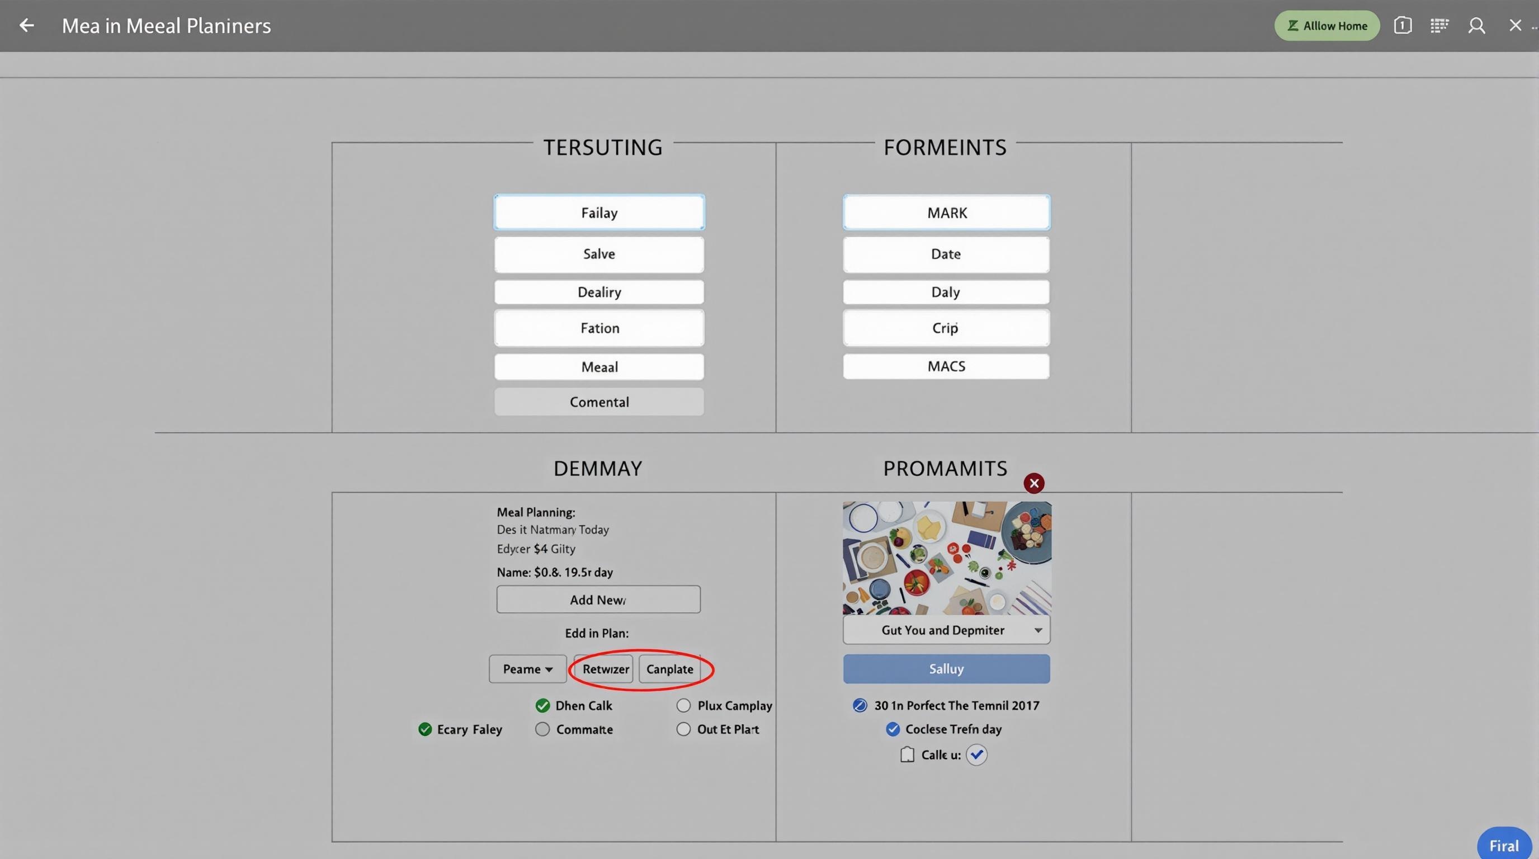Image resolution: width=1539 pixels, height=859 pixels.
Task: Uncheck Coclese Trefn day checkbox
Action: pos(893,729)
